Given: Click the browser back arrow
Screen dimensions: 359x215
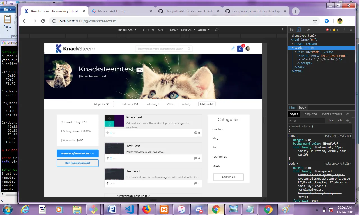Looking at the screenshot, I should 25,21.
